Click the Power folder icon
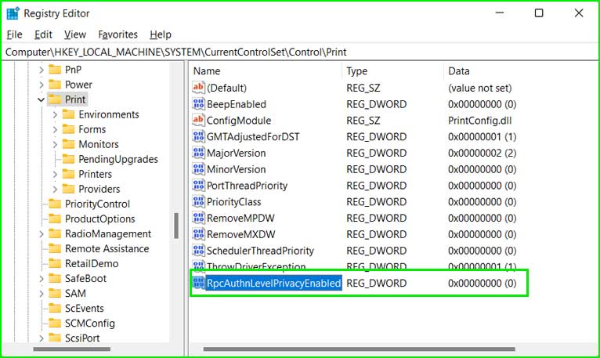Viewport: 600px width, 358px height. pos(55,85)
